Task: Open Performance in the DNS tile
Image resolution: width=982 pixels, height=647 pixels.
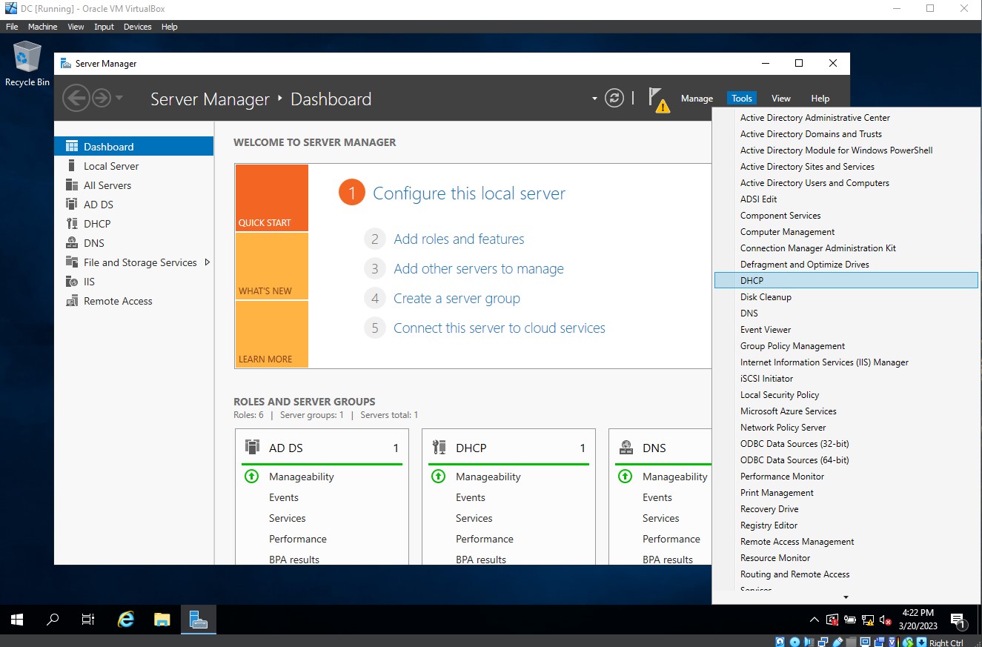Action: click(x=671, y=539)
